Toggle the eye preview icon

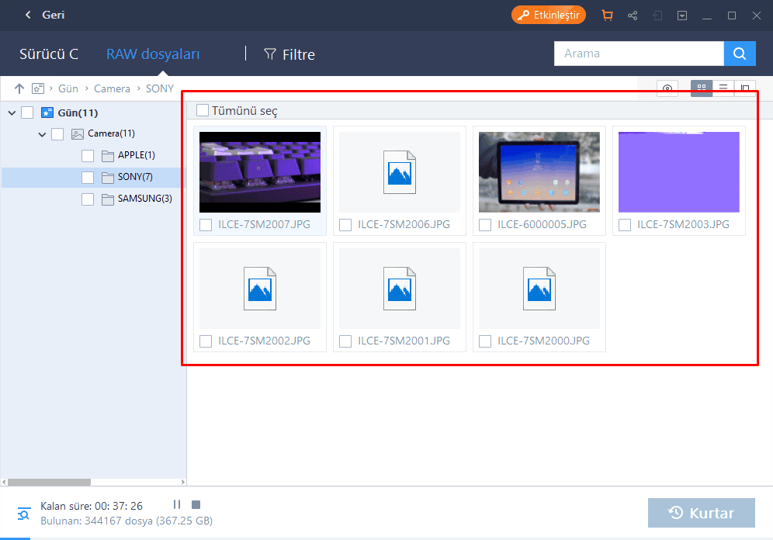(667, 88)
